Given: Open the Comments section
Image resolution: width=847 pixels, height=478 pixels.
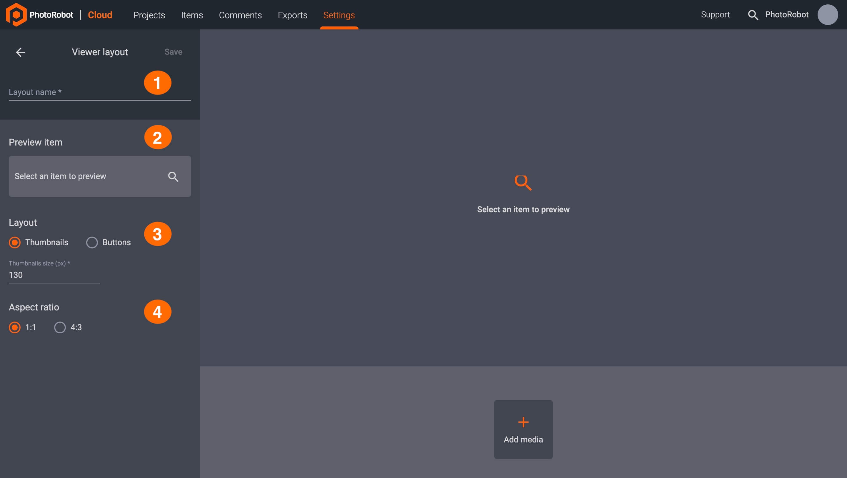Looking at the screenshot, I should click(x=240, y=15).
